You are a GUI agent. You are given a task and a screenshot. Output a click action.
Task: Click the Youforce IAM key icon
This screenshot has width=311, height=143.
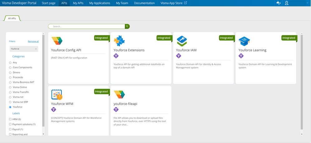182,41
